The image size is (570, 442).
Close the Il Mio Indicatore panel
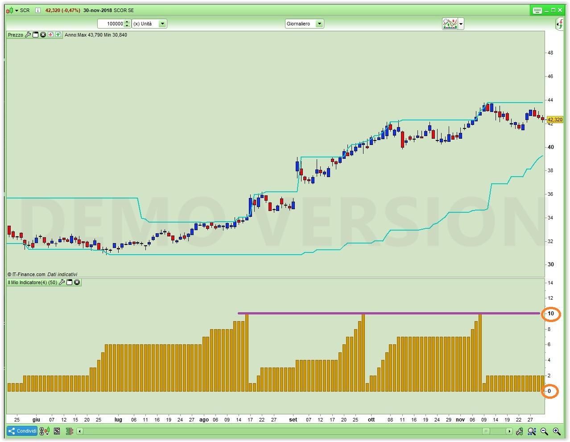coord(77,282)
